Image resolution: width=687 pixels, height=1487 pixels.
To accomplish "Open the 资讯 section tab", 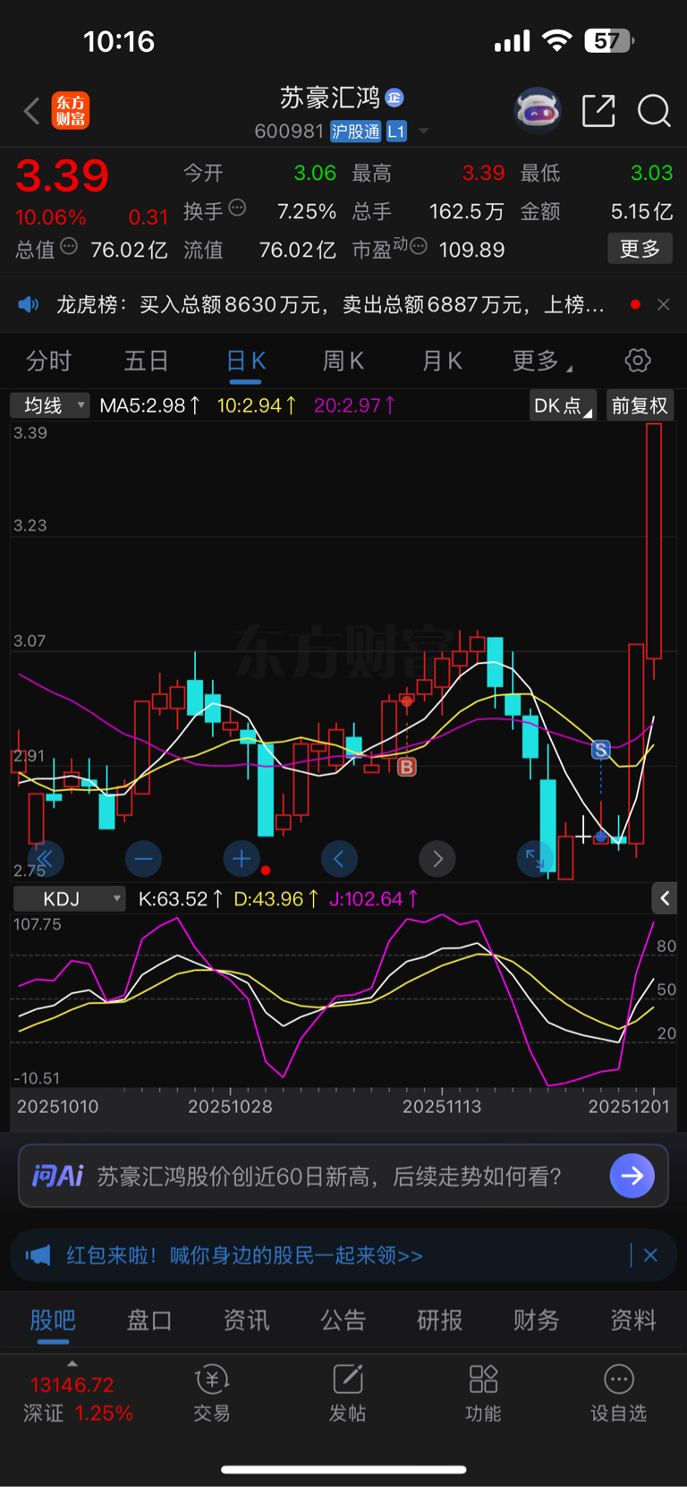I will tap(246, 1320).
